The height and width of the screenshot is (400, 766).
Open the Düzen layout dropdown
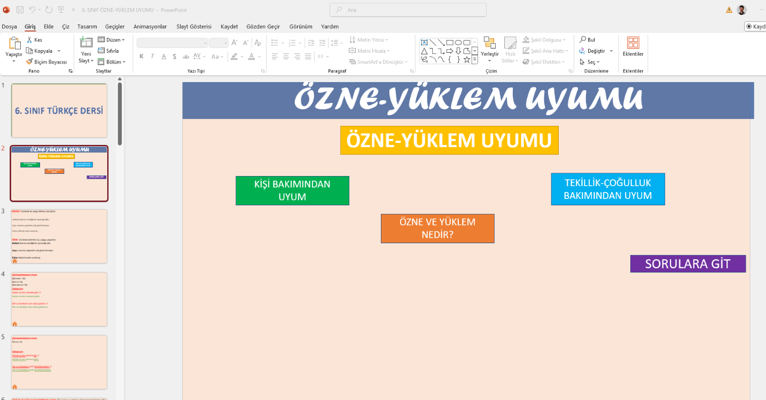[111, 39]
